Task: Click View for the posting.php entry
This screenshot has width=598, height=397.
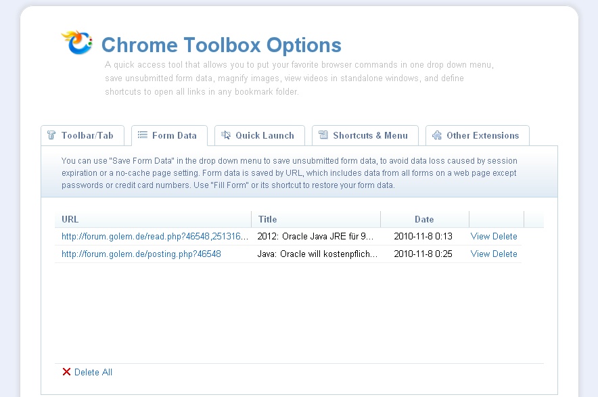Action: point(479,254)
